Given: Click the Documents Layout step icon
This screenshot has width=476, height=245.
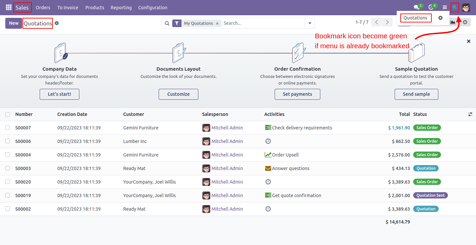Looking at the screenshot, I should coord(178,53).
